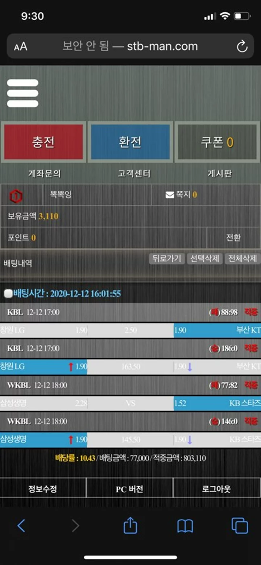Viewport: 261px width, 565px height.
Task: Tap the Safari reload icon
Action: (242, 46)
